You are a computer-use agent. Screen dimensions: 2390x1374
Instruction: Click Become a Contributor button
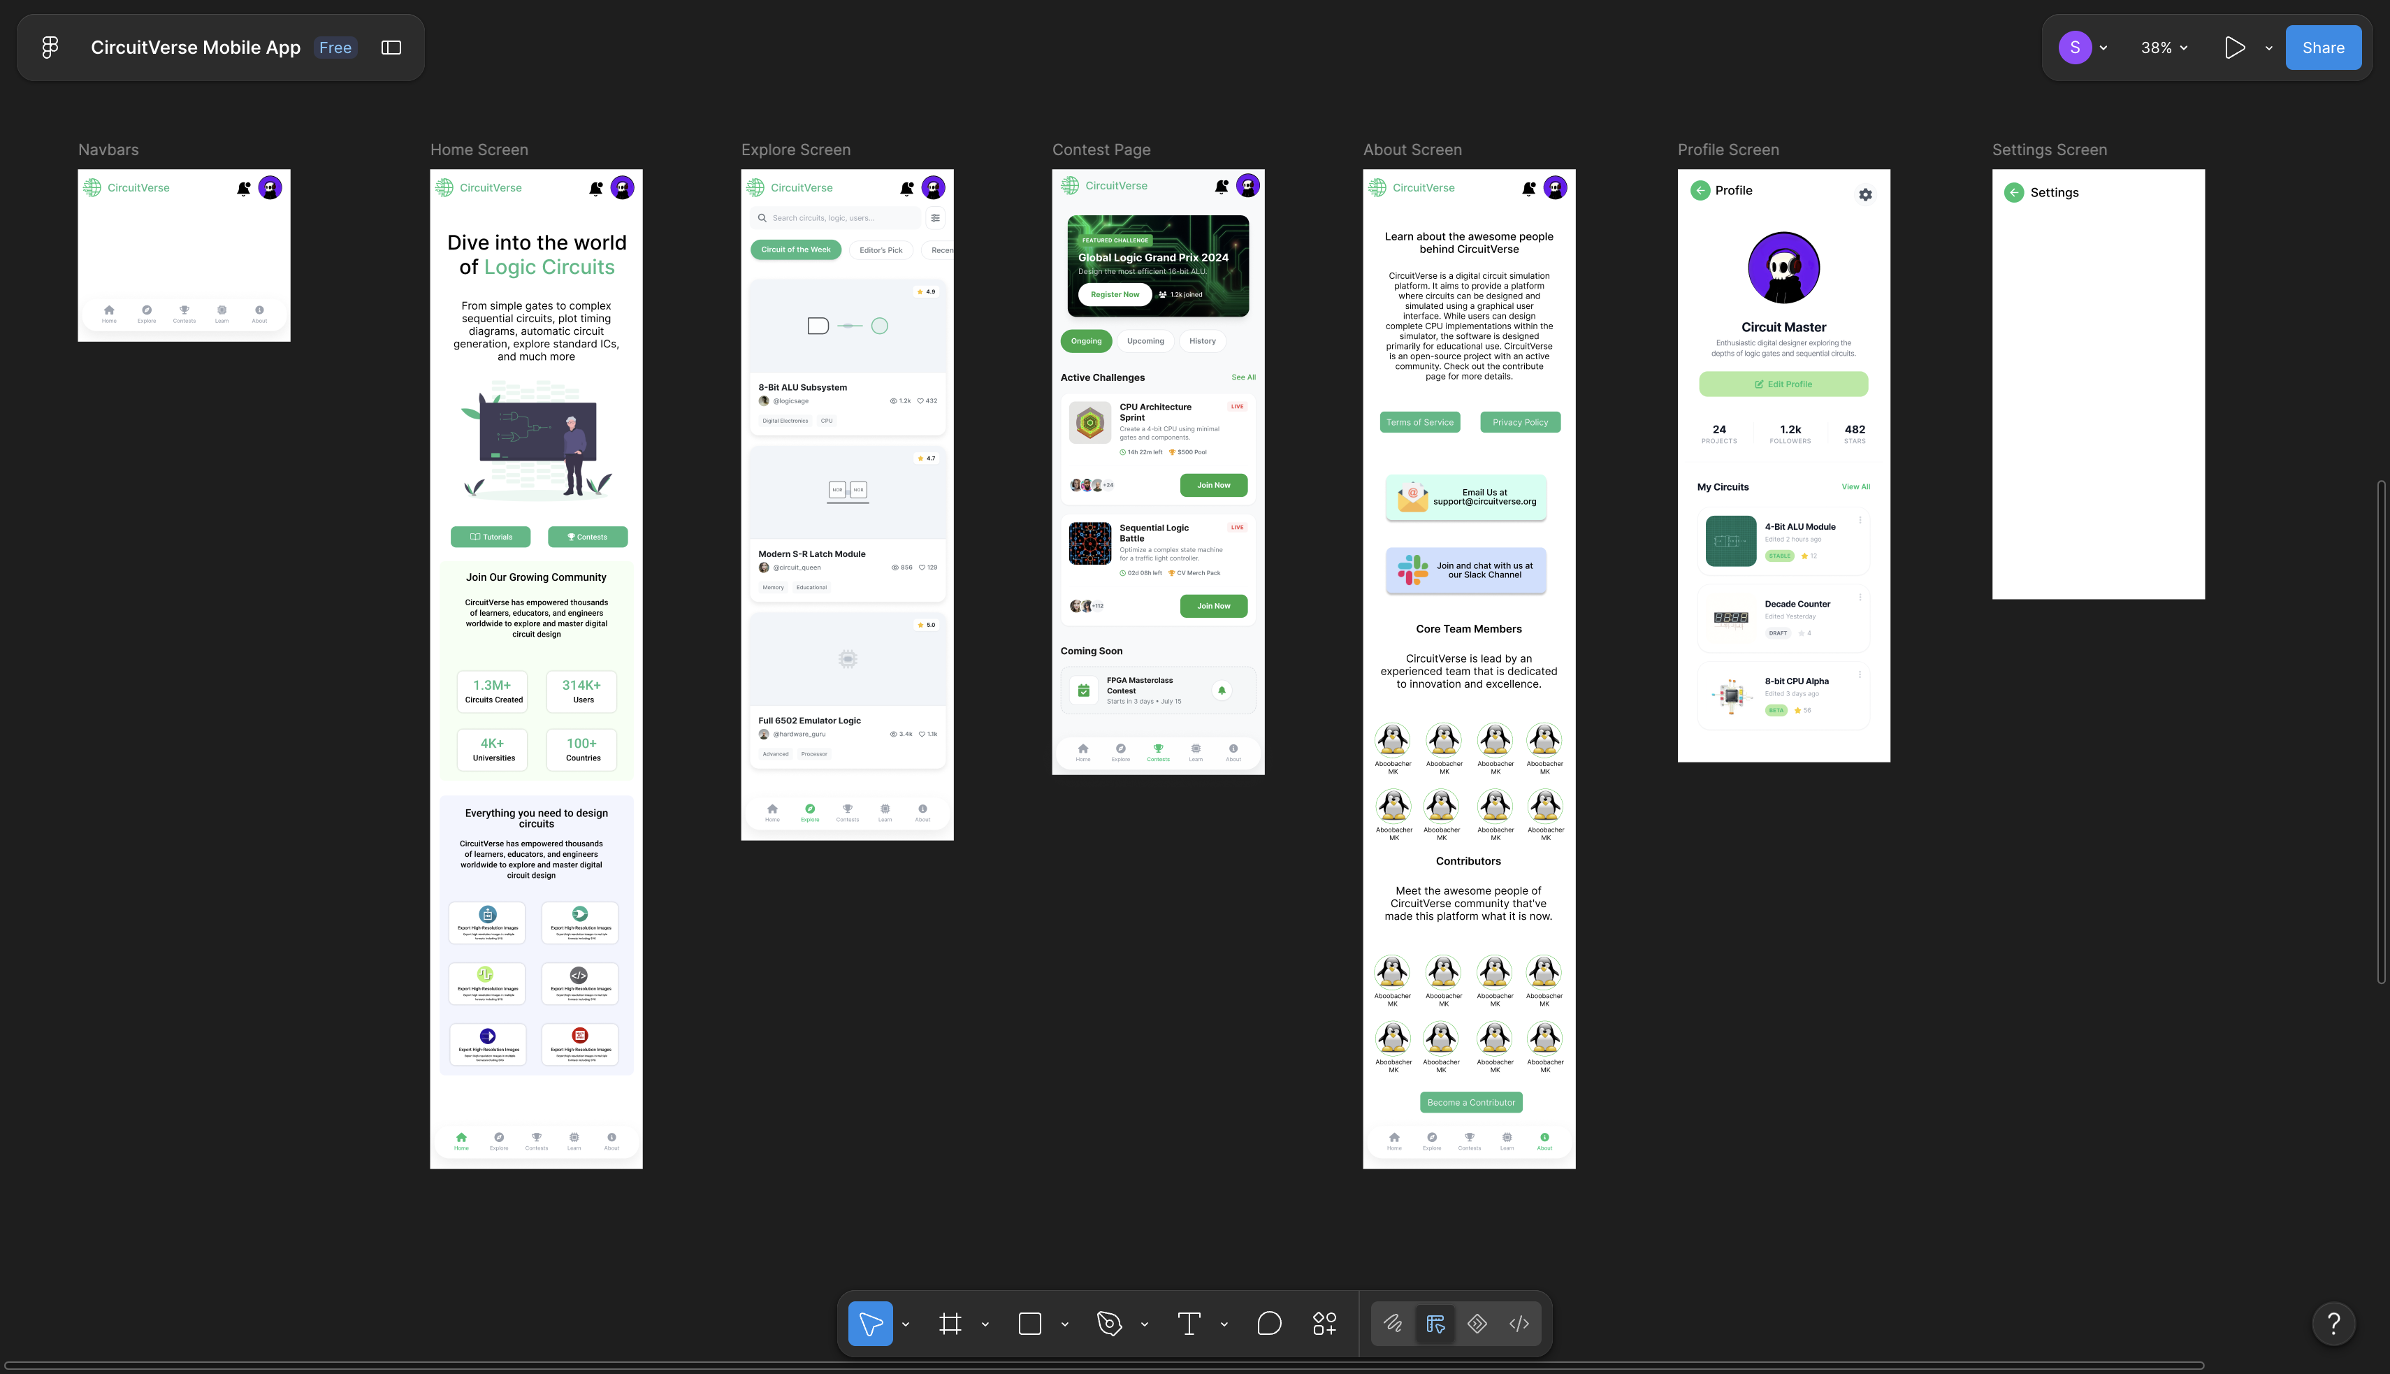(x=1471, y=1102)
